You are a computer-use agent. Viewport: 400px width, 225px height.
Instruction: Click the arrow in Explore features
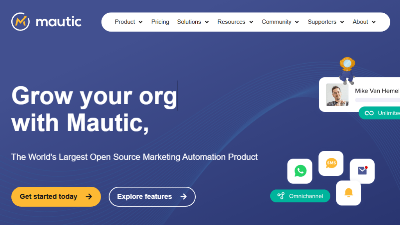point(184,196)
